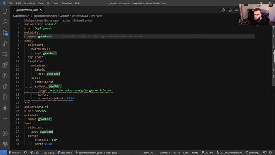Viewport: 275px width, 155px height.
Task: Click the master branch in status bar
Action: tap(15, 152)
